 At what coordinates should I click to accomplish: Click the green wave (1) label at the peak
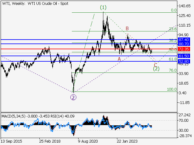[103, 7]
